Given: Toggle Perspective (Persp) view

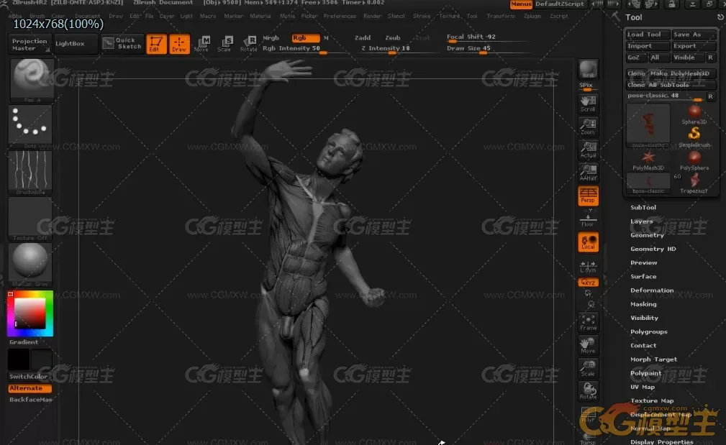Looking at the screenshot, I should pyautogui.click(x=588, y=196).
